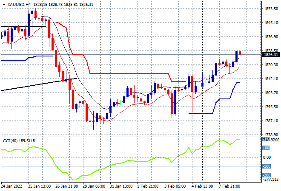Screen dimensions: 281x191
Task: Click the horizontal red resistance line at 1815
Action: [x=129, y=73]
